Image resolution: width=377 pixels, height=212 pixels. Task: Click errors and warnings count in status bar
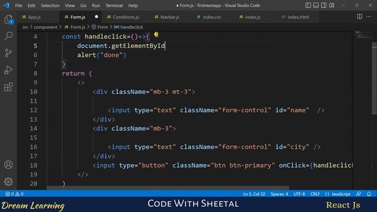[14, 194]
